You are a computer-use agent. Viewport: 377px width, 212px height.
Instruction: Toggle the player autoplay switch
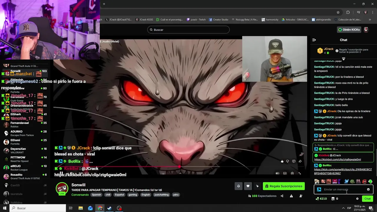277,173
